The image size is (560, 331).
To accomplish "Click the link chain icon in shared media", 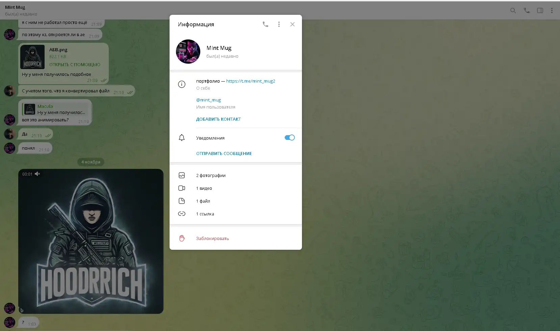I will tap(182, 214).
